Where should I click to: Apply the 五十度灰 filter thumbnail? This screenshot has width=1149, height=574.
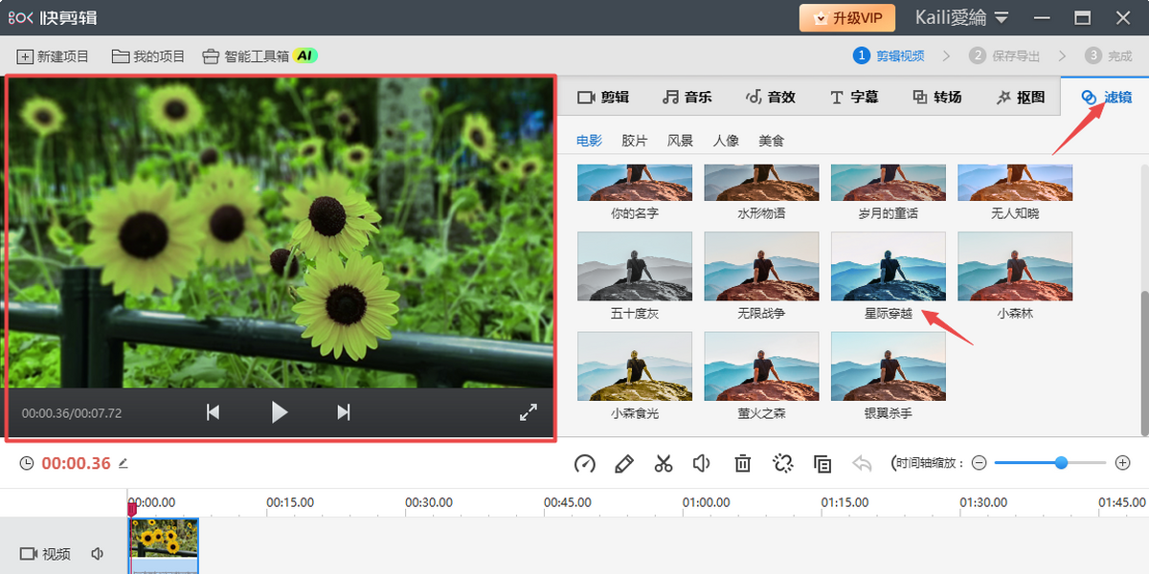coord(635,266)
